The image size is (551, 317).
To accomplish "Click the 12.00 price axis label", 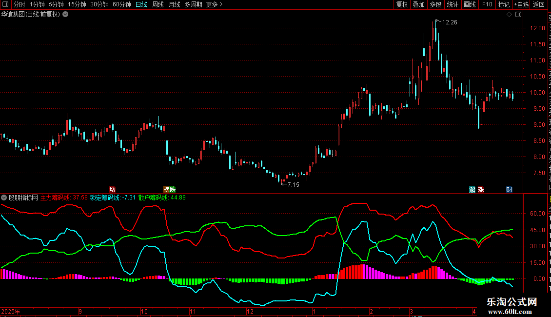I will click(x=537, y=28).
